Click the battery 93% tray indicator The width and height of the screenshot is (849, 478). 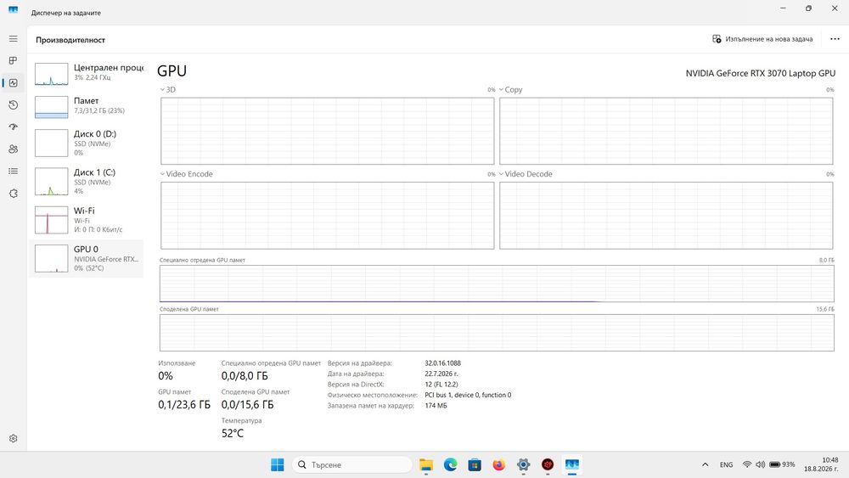click(783, 464)
